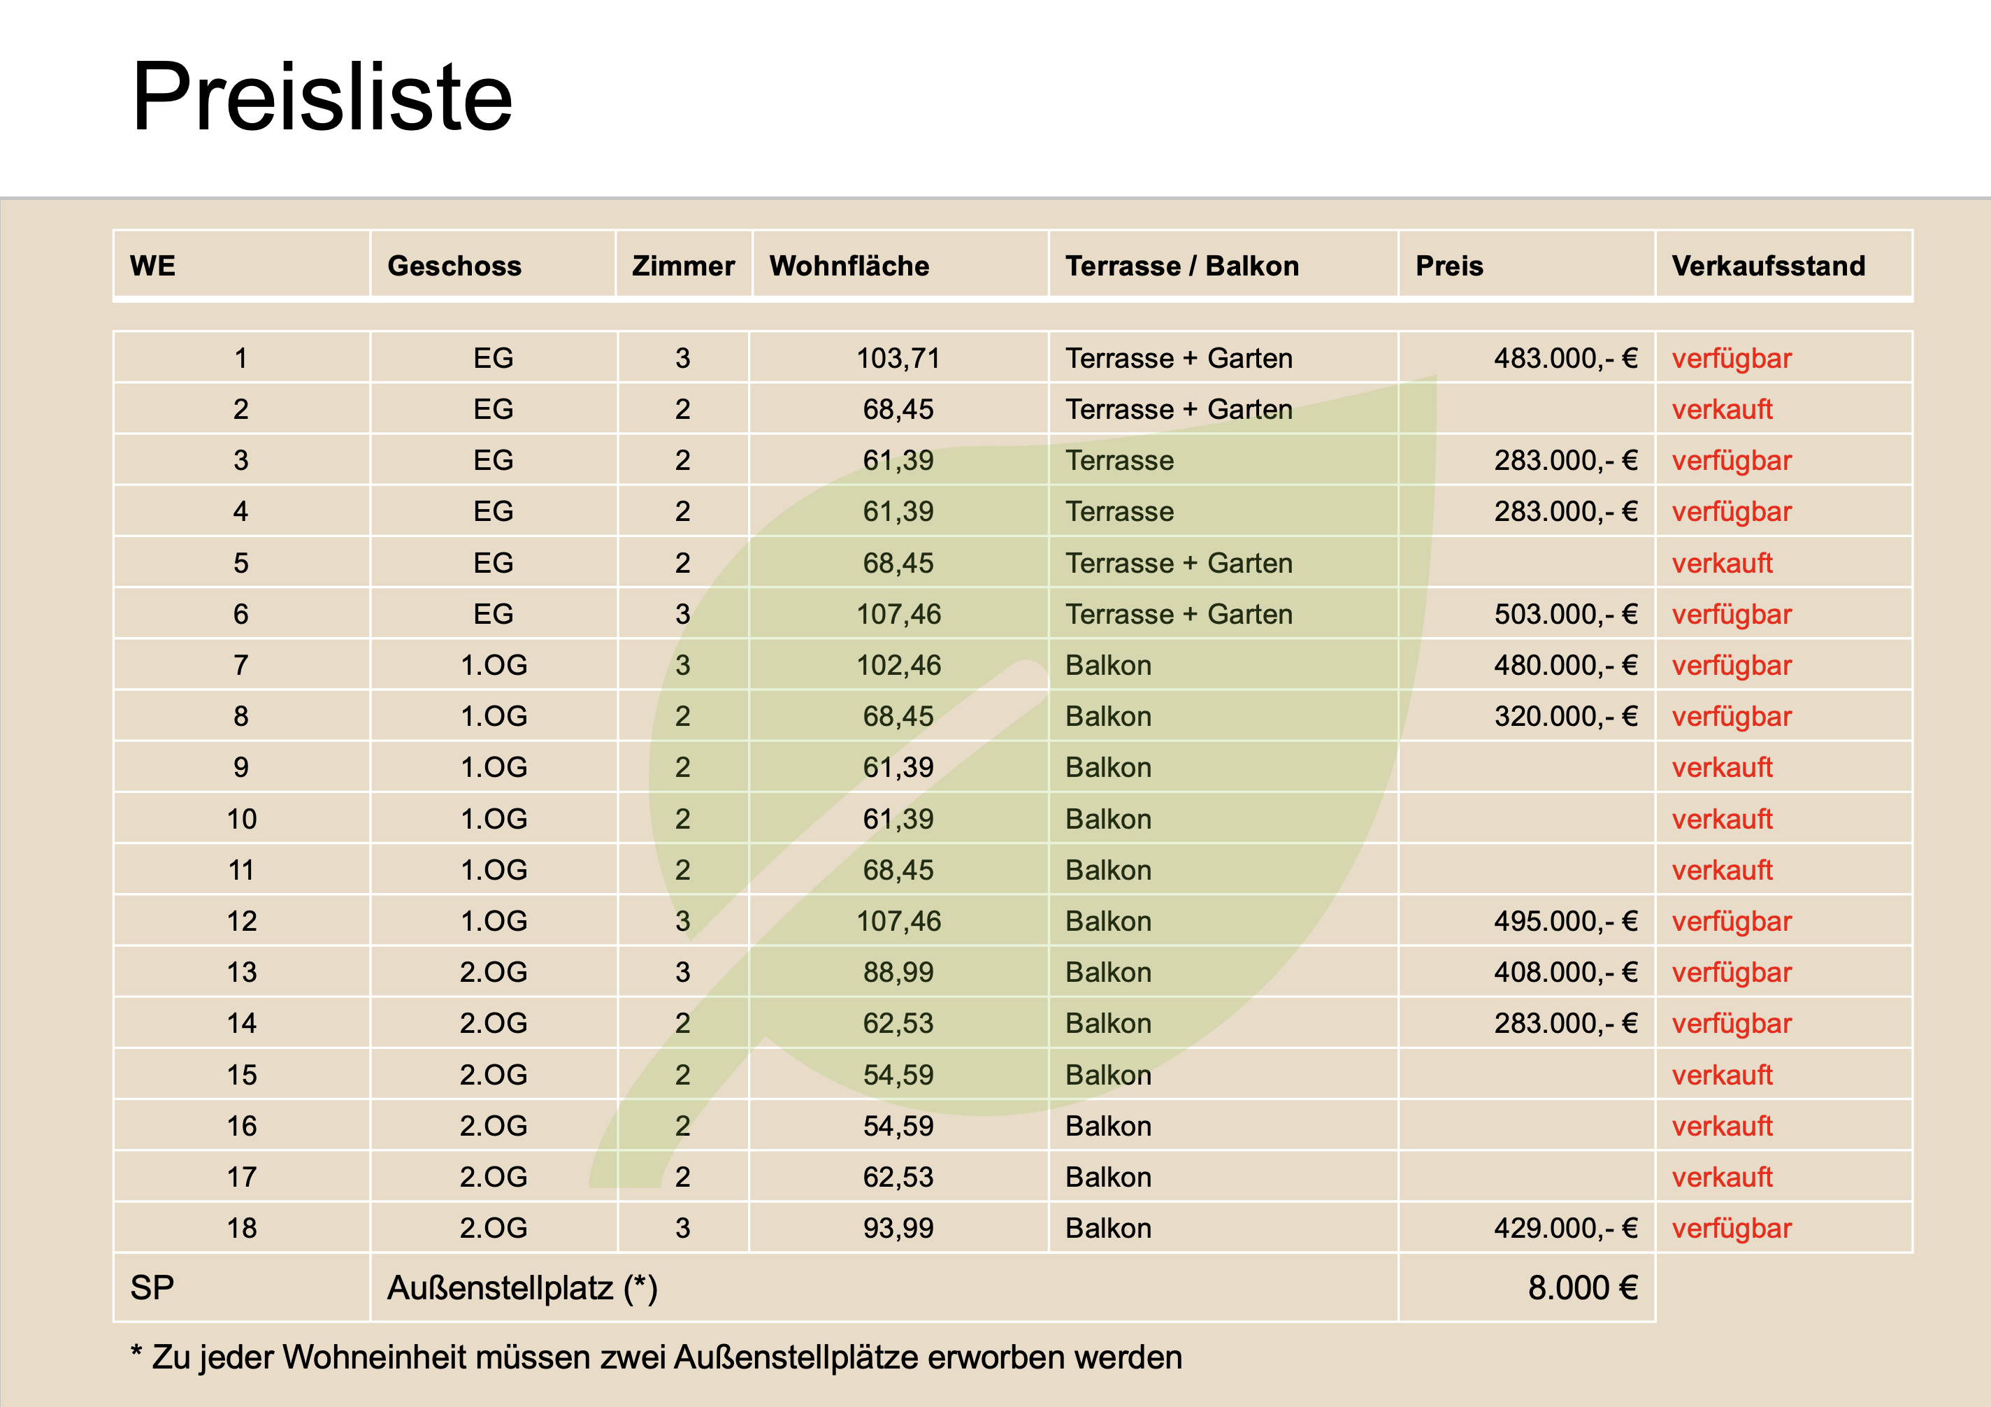Select the 495.000,- € price cell
The height and width of the screenshot is (1407, 1991).
[x=1565, y=921]
